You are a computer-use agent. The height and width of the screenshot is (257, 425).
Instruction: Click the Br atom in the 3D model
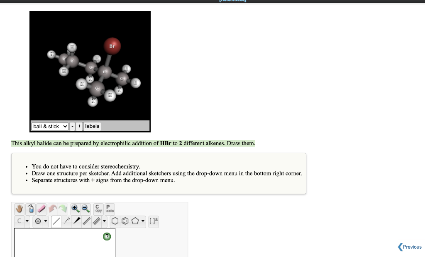(x=112, y=46)
